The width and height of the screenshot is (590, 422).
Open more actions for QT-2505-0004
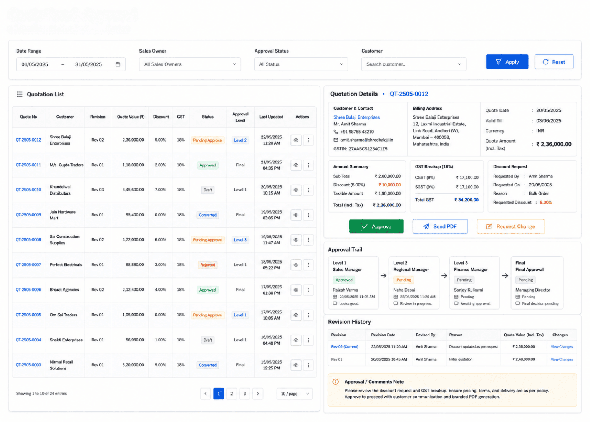pyautogui.click(x=308, y=340)
